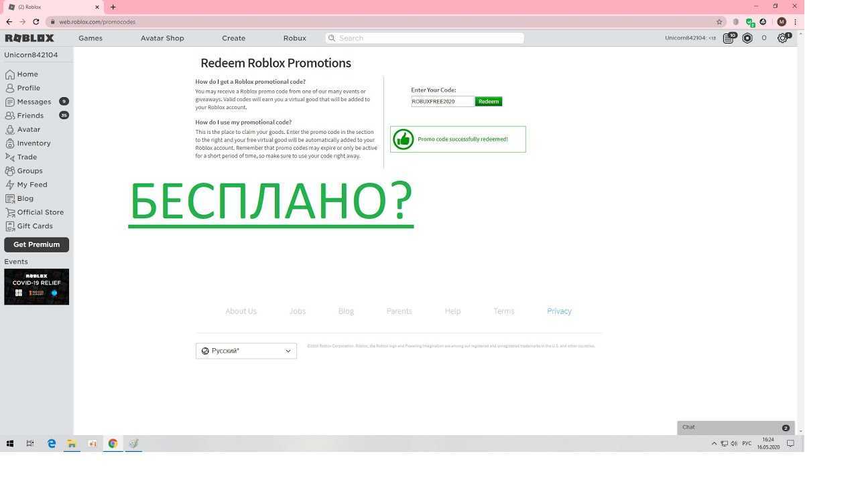Open the Home icon in sidebar
Image resolution: width=858 pixels, height=482 pixels.
pyautogui.click(x=9, y=74)
